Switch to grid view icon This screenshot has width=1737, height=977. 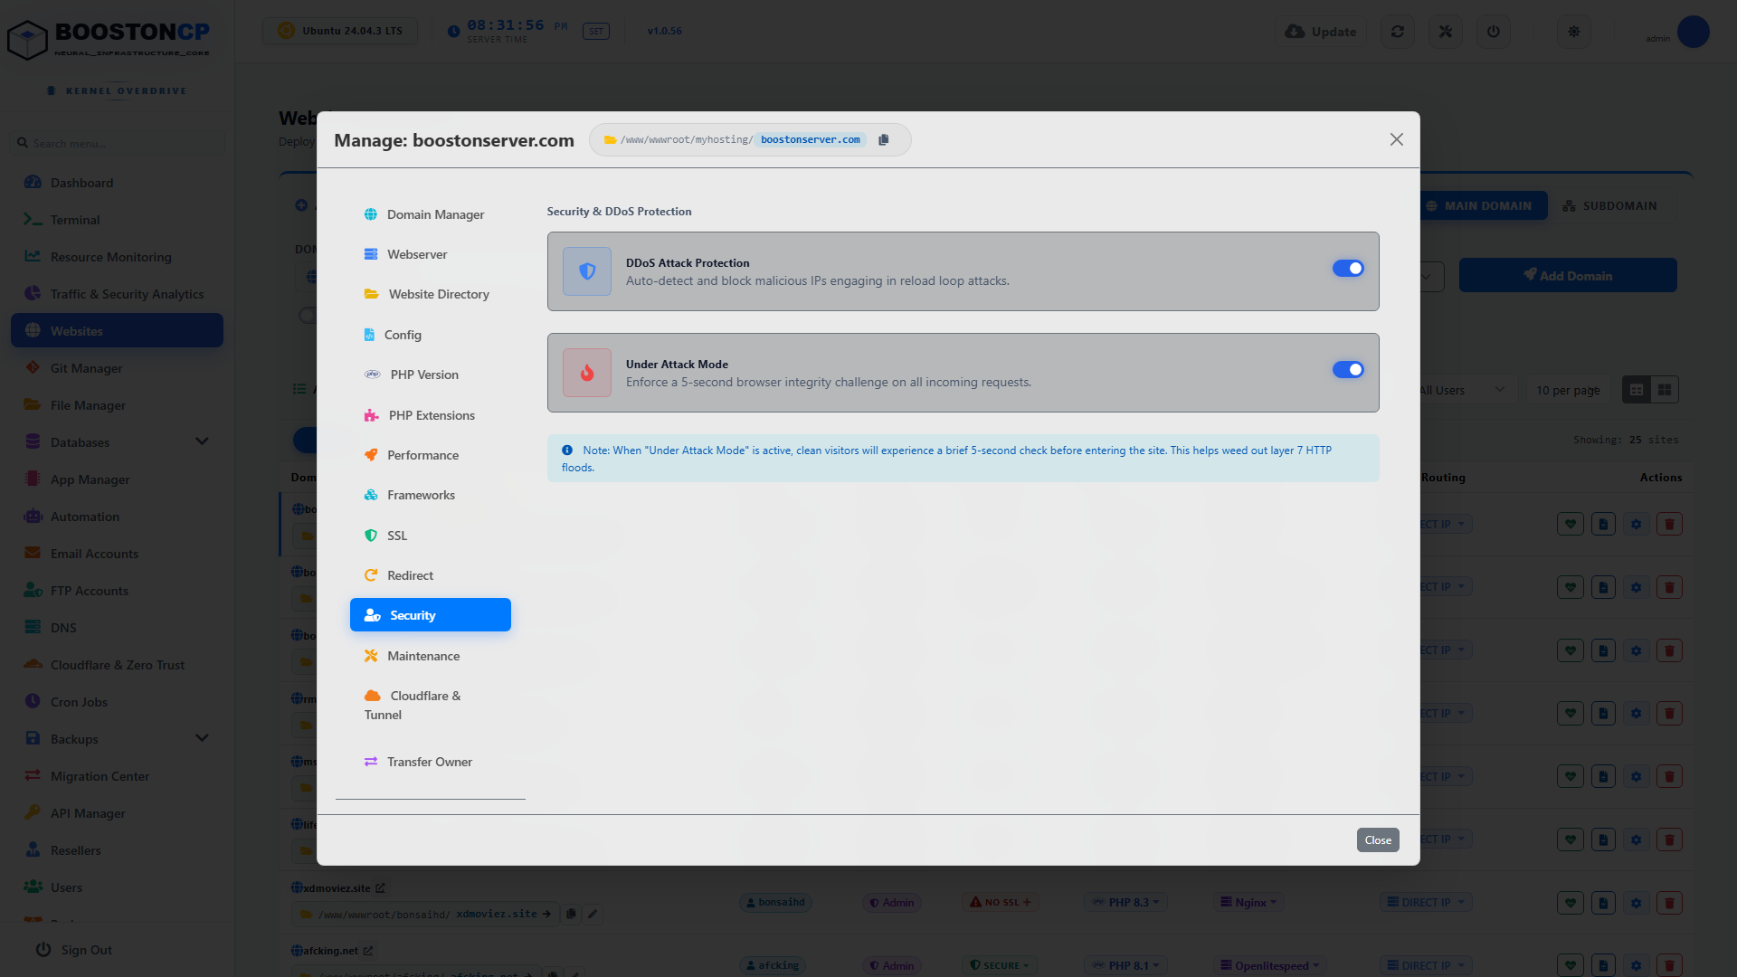tap(1665, 390)
